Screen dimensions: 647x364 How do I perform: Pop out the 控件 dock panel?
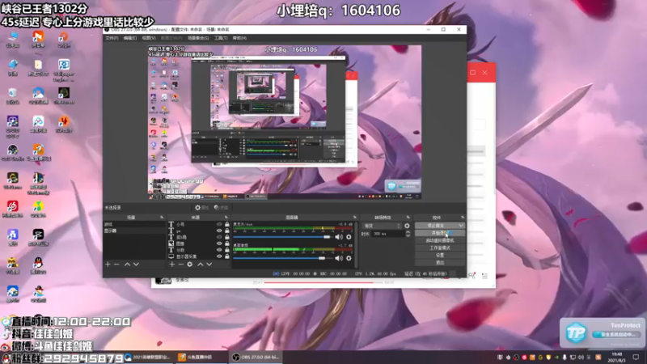point(463,217)
